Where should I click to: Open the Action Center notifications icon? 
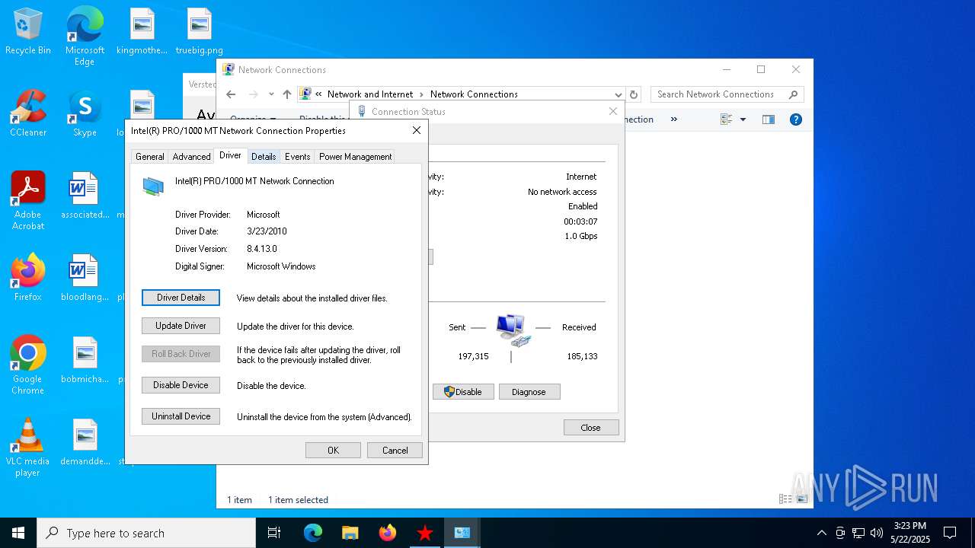(x=950, y=533)
